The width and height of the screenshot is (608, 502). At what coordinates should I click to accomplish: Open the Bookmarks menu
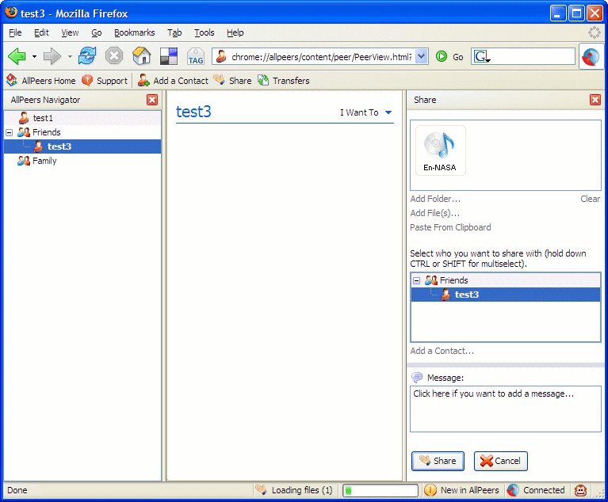[x=135, y=32]
